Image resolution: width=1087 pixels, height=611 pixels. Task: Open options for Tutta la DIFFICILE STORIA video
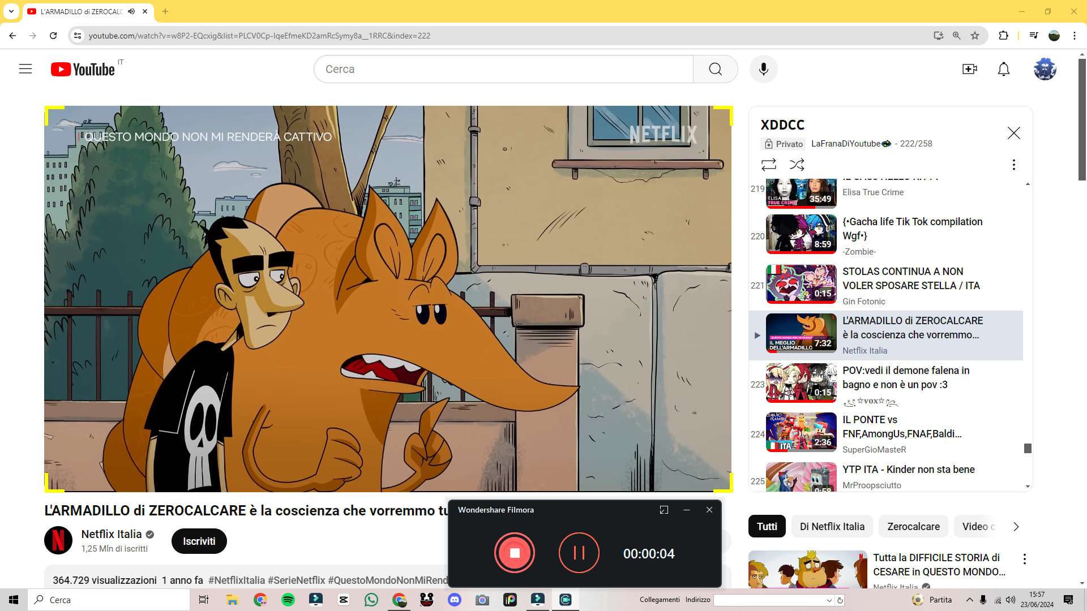point(1024,559)
